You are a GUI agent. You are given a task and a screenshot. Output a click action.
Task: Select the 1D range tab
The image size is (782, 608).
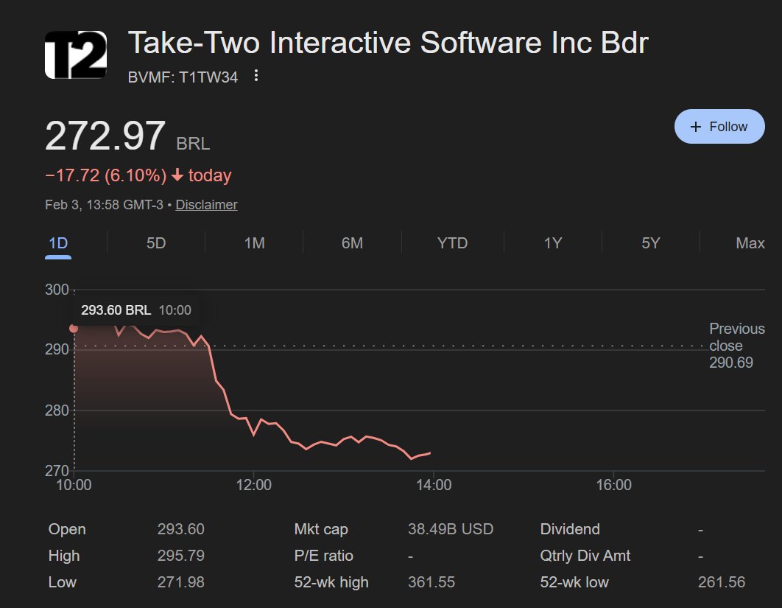pyautogui.click(x=58, y=243)
